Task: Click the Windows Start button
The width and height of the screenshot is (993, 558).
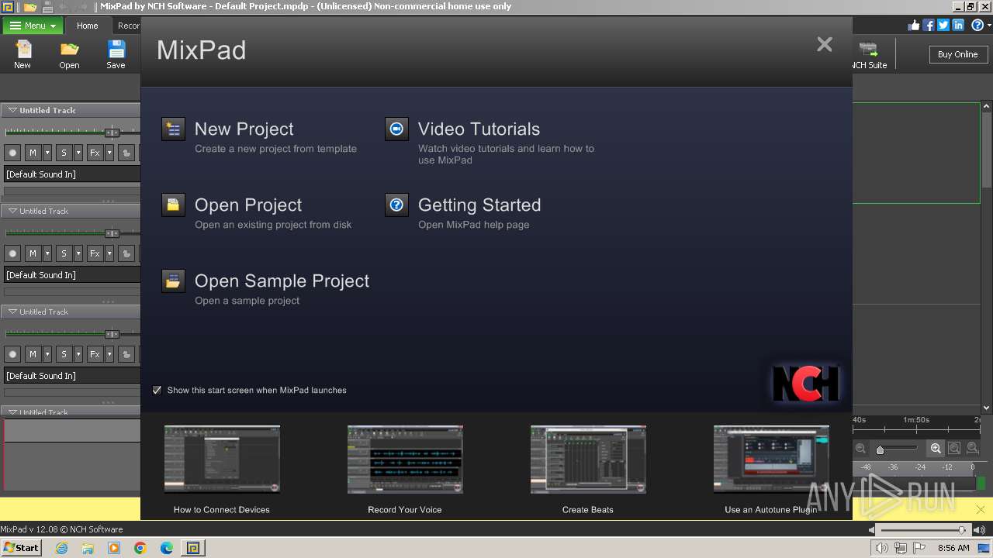Action: coord(22,548)
